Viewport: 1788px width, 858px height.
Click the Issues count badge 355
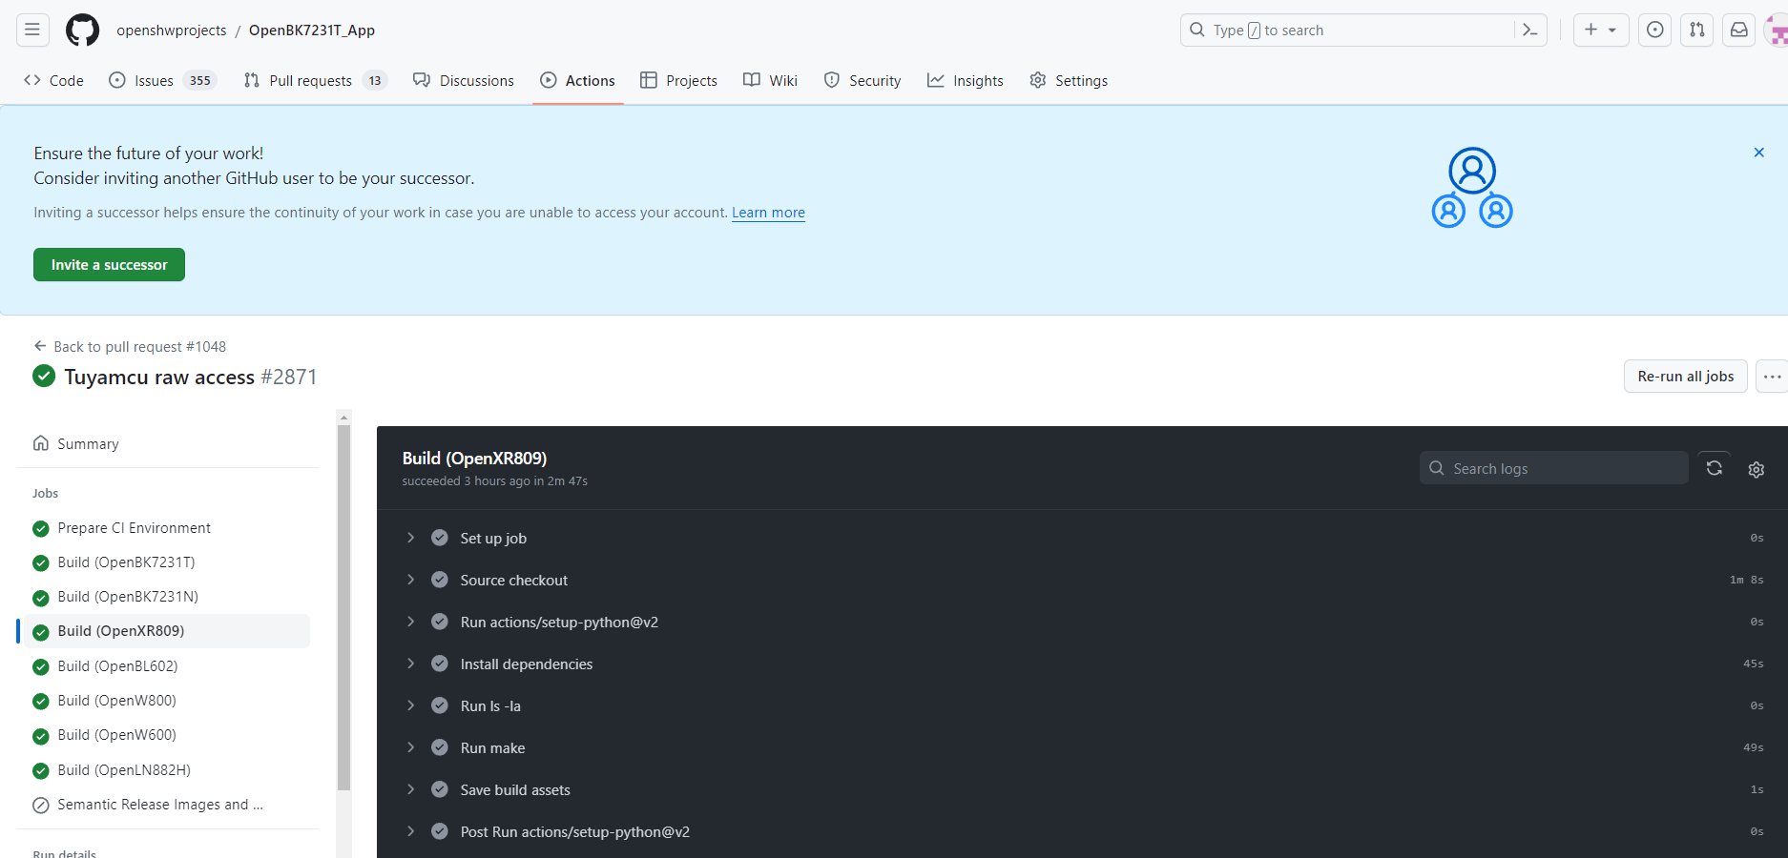point(200,81)
